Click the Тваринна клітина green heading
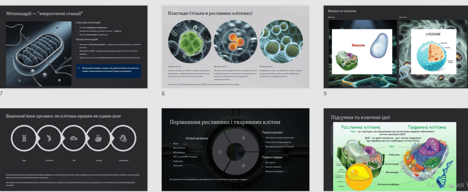Viewport: 468px width, 192px height. point(427,127)
